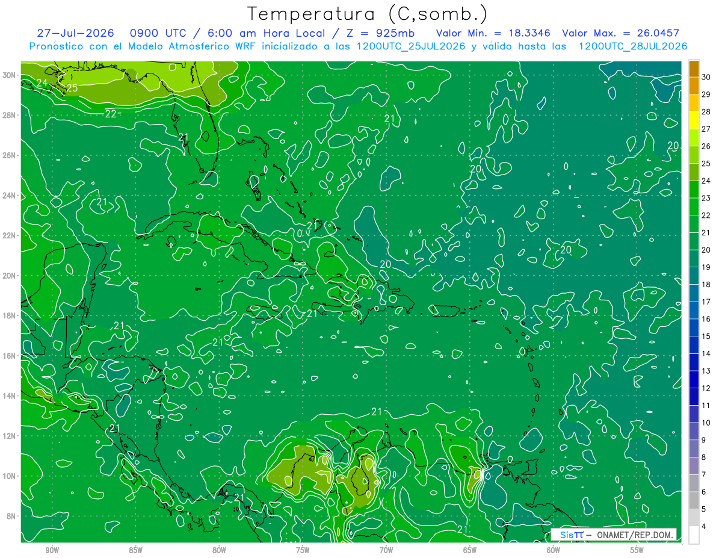Click the 14N latitude label

tap(9, 395)
